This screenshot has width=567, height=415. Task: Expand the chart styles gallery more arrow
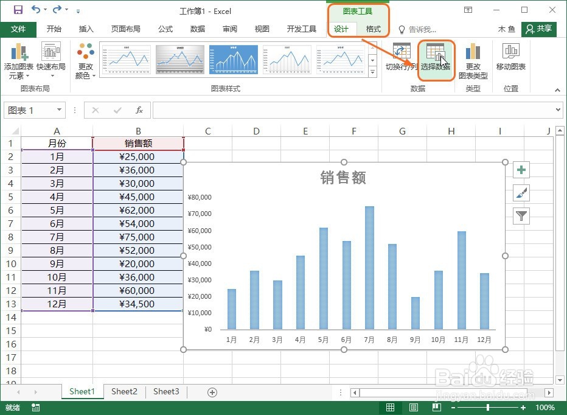pos(372,72)
